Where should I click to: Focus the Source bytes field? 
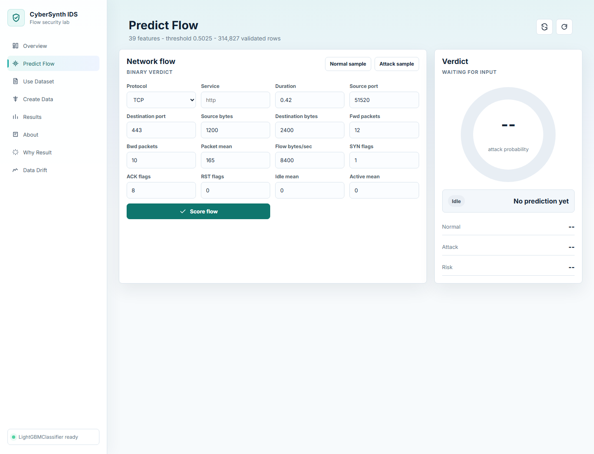pyautogui.click(x=236, y=130)
